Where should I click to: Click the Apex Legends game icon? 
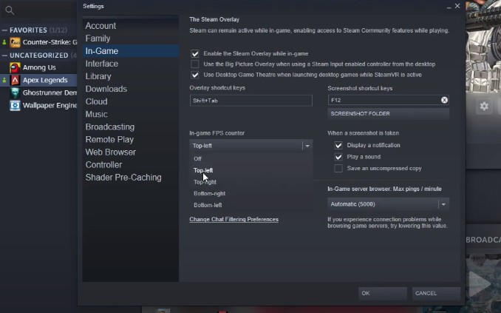[15, 80]
